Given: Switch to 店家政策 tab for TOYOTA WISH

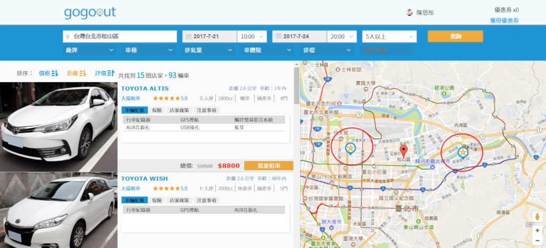Looking at the screenshot, I should (179, 201).
